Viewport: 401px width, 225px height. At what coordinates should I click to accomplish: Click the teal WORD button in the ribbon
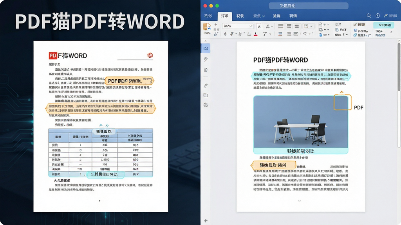coord(383,25)
